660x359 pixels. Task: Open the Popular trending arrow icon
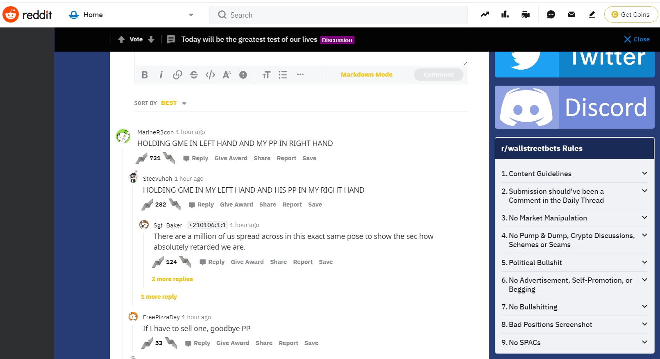[485, 14]
